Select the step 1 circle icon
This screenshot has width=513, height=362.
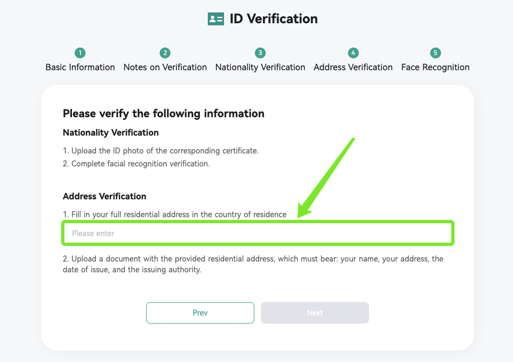[80, 53]
